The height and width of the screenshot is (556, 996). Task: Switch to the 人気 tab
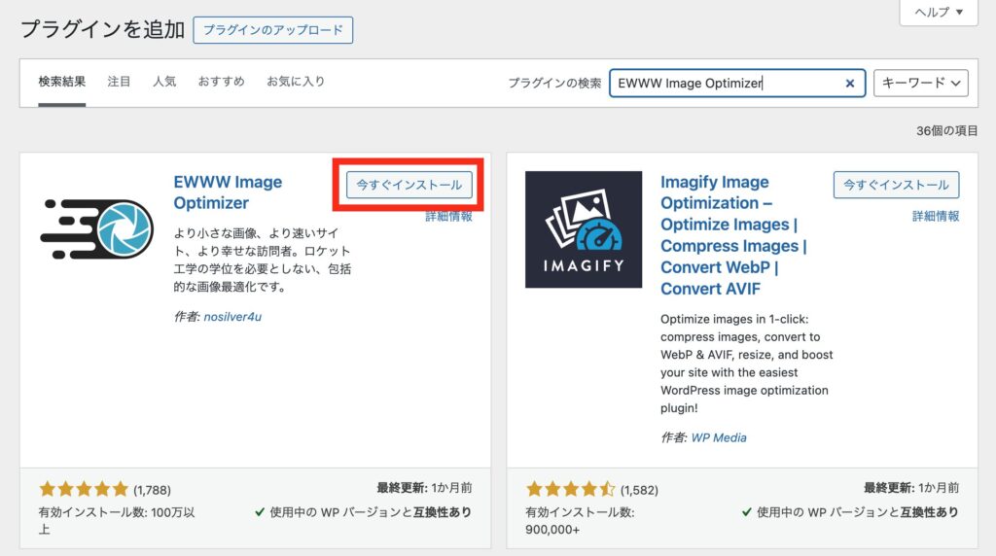163,82
